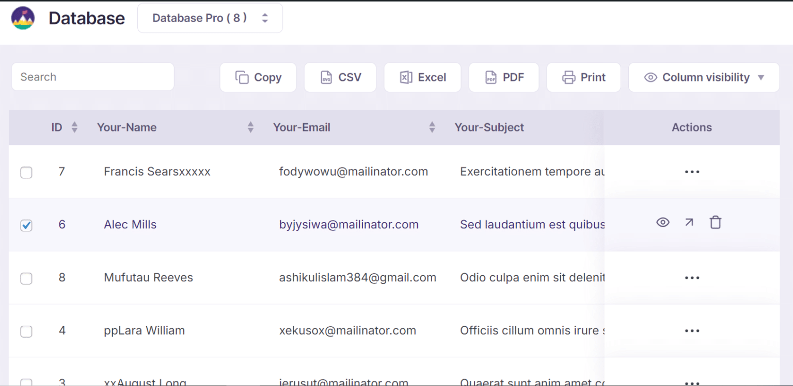Expand the Column visibility dropdown
The width and height of the screenshot is (793, 386).
pos(703,77)
